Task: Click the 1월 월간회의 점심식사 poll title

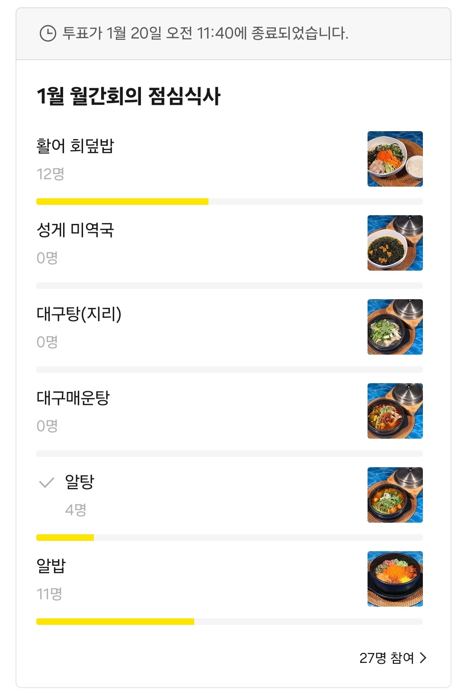Action: point(128,96)
